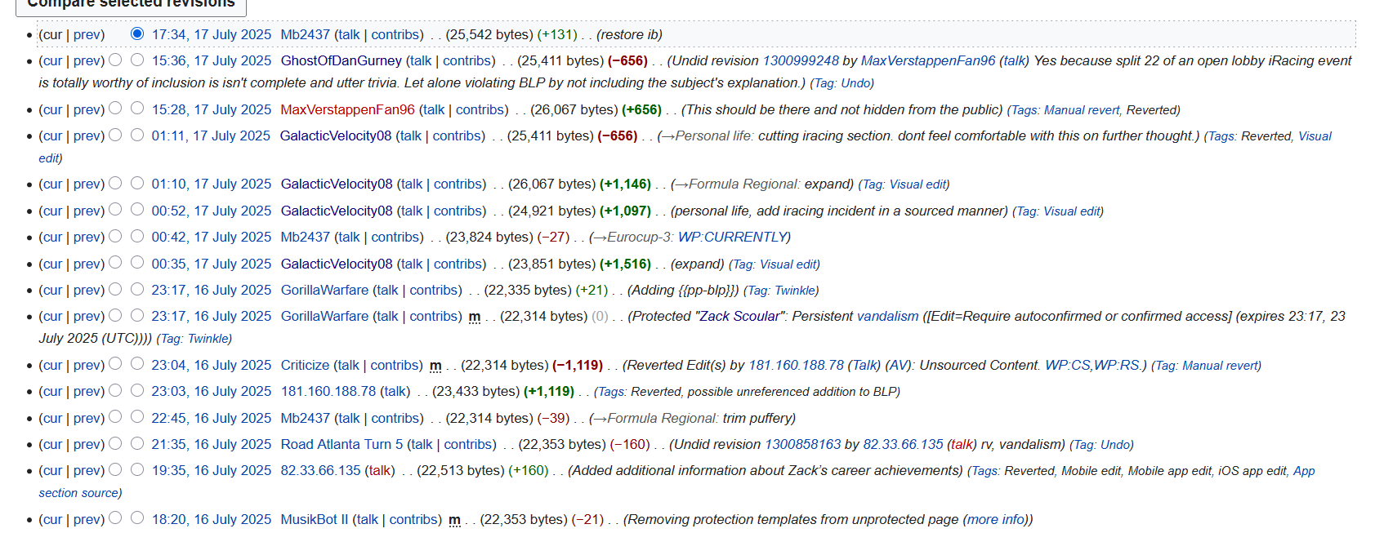1375x533 pixels.
Task: Open the 22:45, 16 July 2025 revision
Action: tap(212, 418)
